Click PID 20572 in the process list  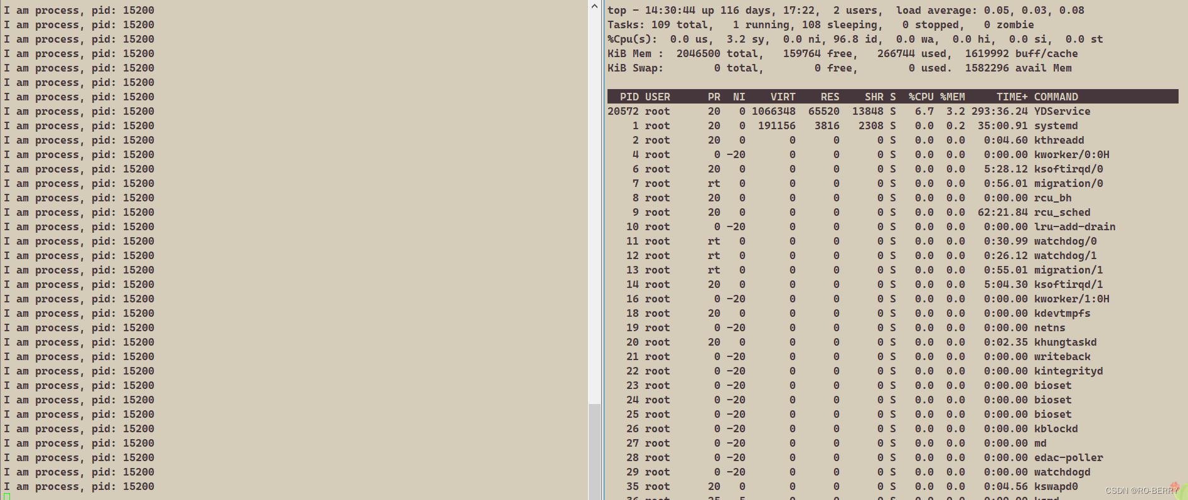click(623, 111)
